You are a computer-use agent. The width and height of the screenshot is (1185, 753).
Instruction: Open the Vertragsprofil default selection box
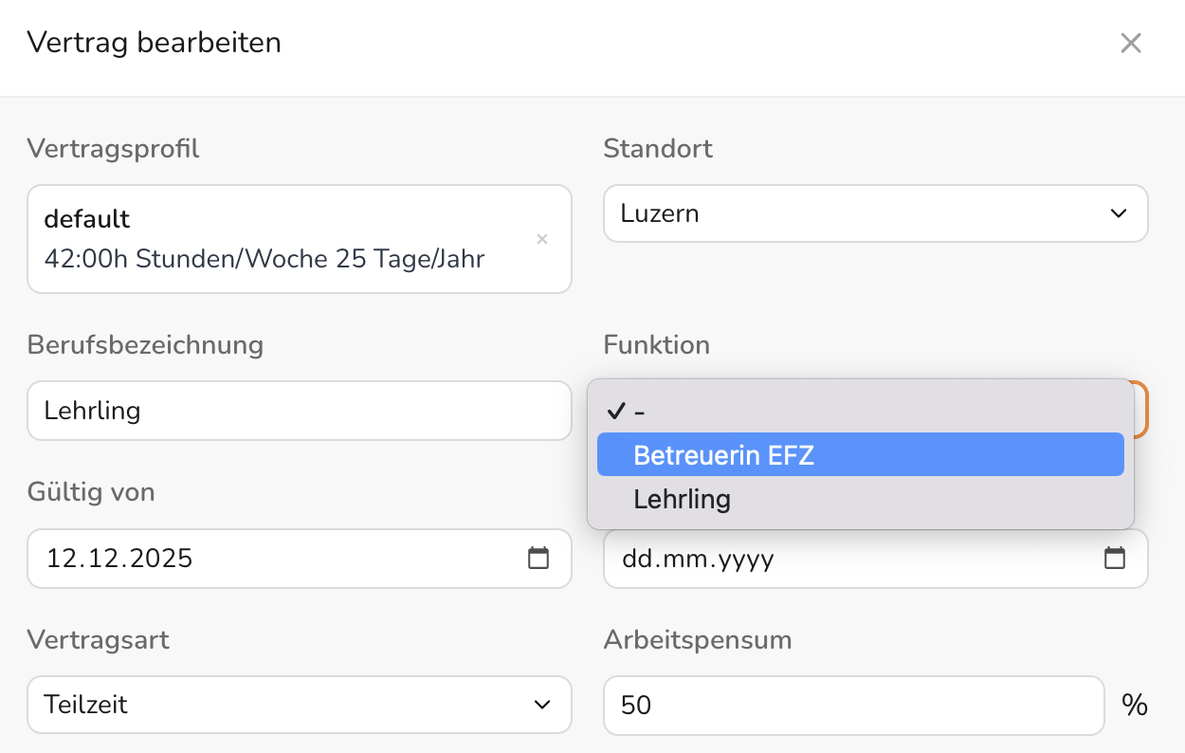300,239
